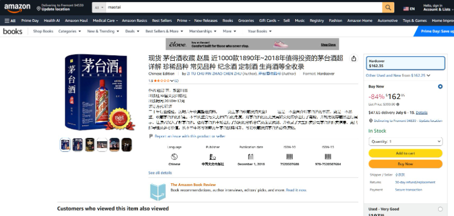454x216 pixels.
Task: Expand the rating breakdown chevron
Action: 172,81
